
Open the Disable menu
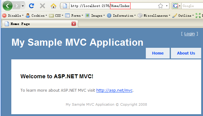pyautogui.click(x=16, y=16)
